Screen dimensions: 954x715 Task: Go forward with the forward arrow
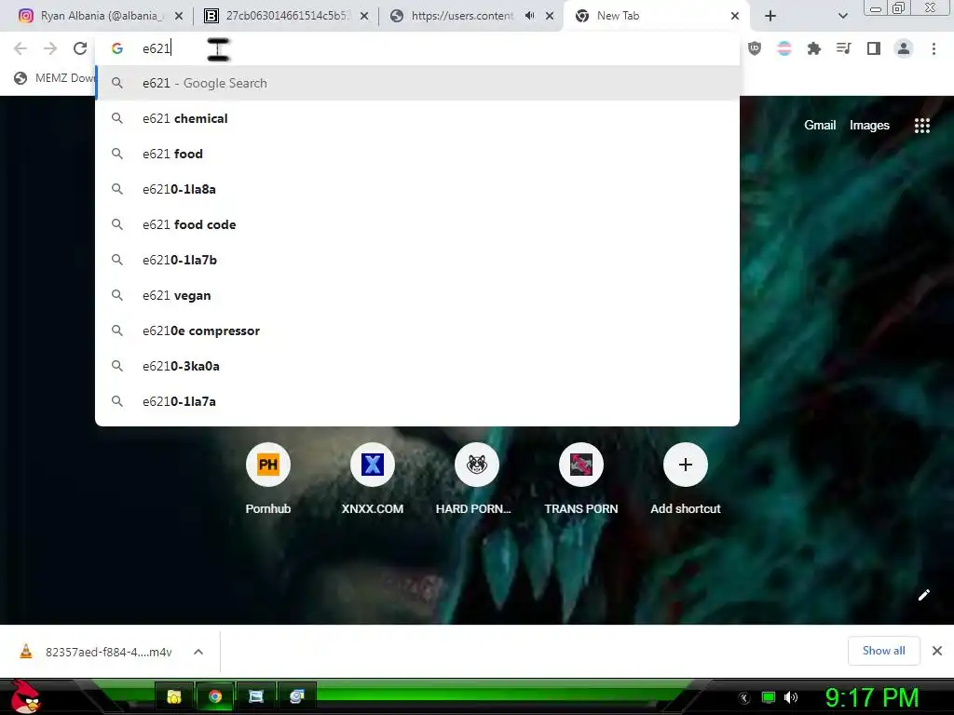point(50,48)
